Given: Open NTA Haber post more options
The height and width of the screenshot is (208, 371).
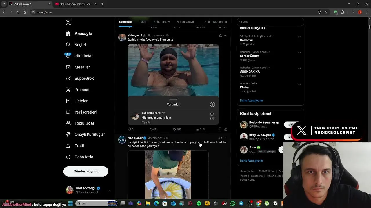Looking at the screenshot, I should 226,138.
